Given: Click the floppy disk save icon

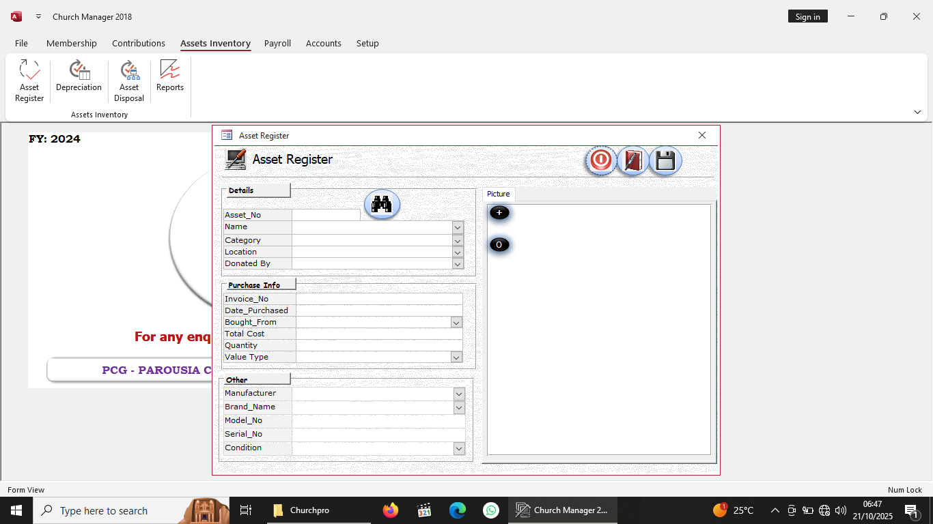Looking at the screenshot, I should [665, 160].
